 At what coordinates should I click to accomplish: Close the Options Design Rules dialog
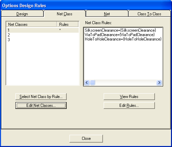[x=86, y=138]
